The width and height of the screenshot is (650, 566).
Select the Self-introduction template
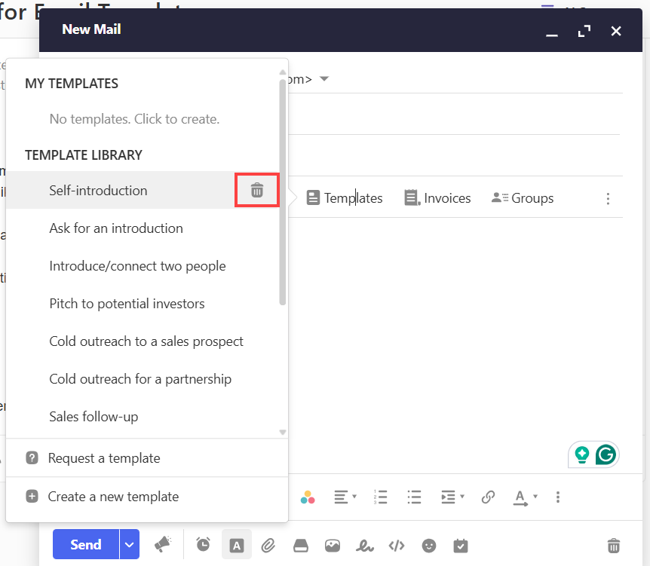121,190
